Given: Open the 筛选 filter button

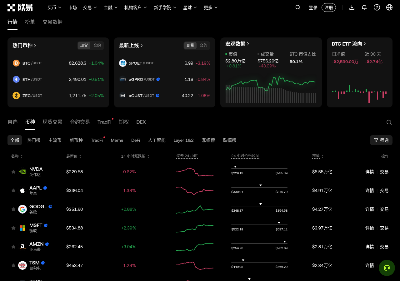Looking at the screenshot, I should coord(381,140).
